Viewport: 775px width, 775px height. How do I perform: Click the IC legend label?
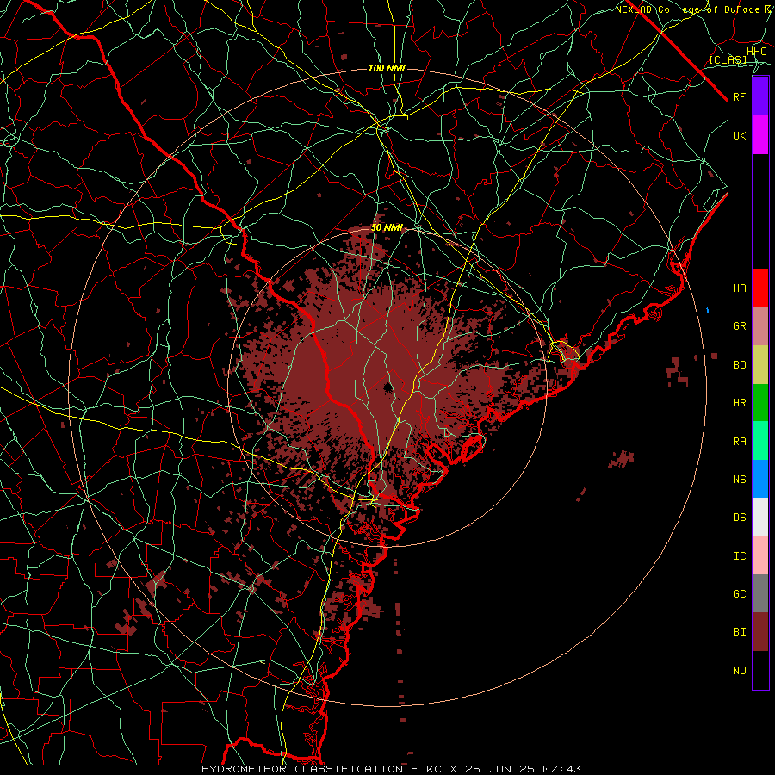point(739,556)
